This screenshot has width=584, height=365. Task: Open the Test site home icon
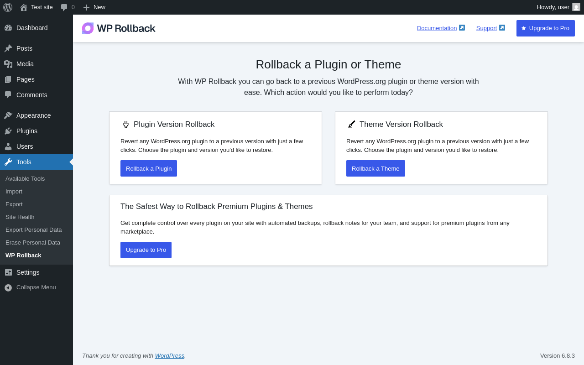24,7
